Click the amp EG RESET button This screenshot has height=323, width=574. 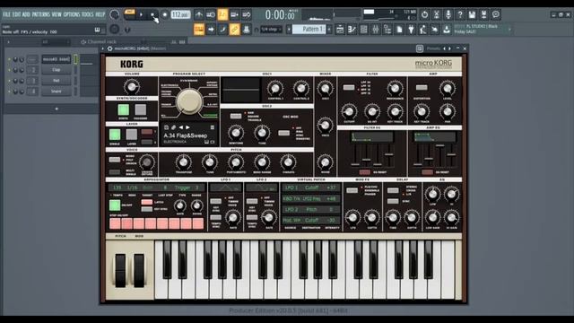[427, 171]
